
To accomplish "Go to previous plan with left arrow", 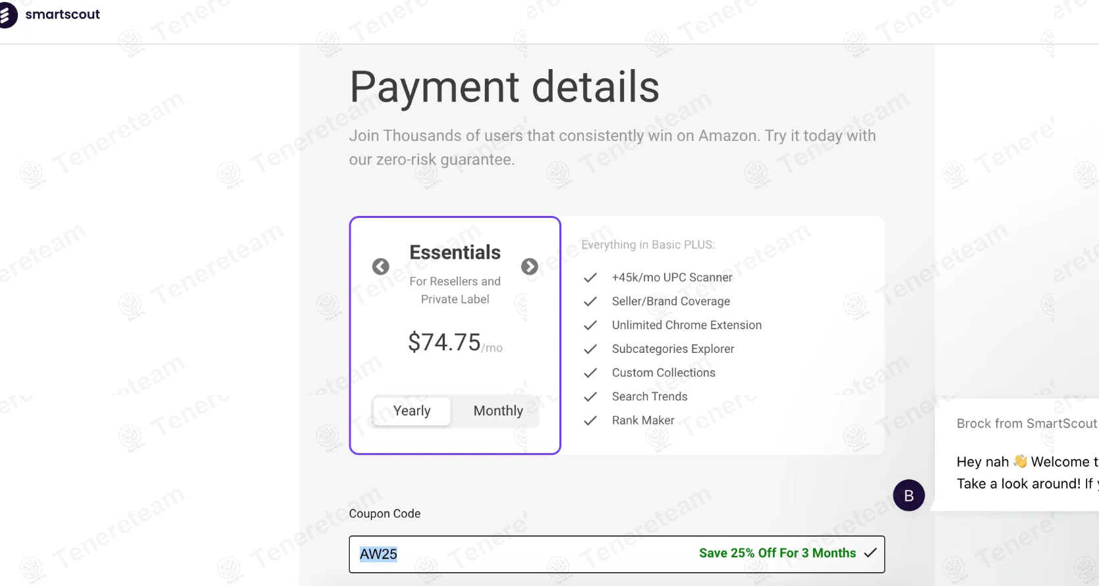I will tap(381, 267).
